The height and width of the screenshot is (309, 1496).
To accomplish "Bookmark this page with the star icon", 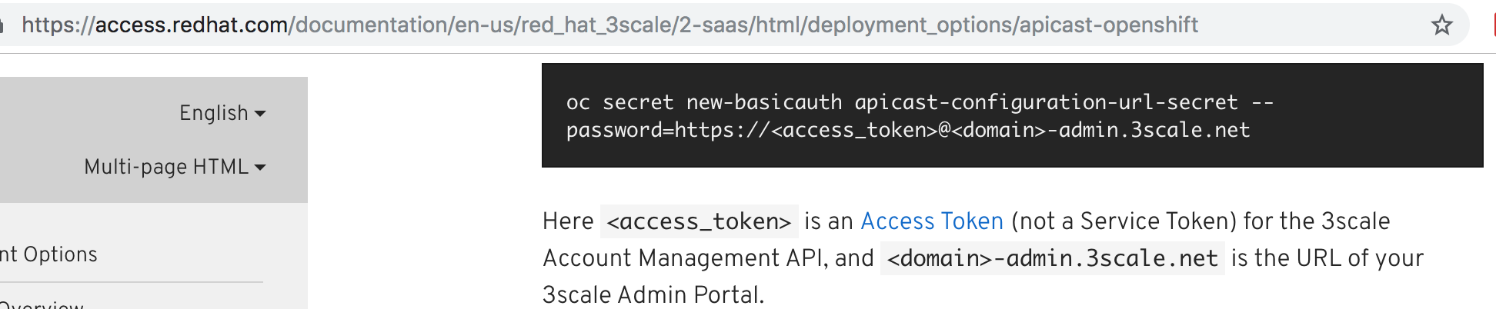I will coord(1441,25).
